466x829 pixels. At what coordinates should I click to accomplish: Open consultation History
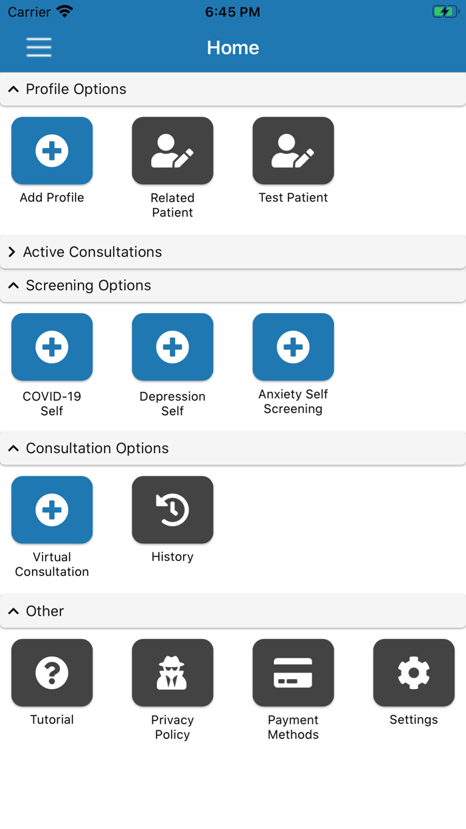click(x=172, y=510)
